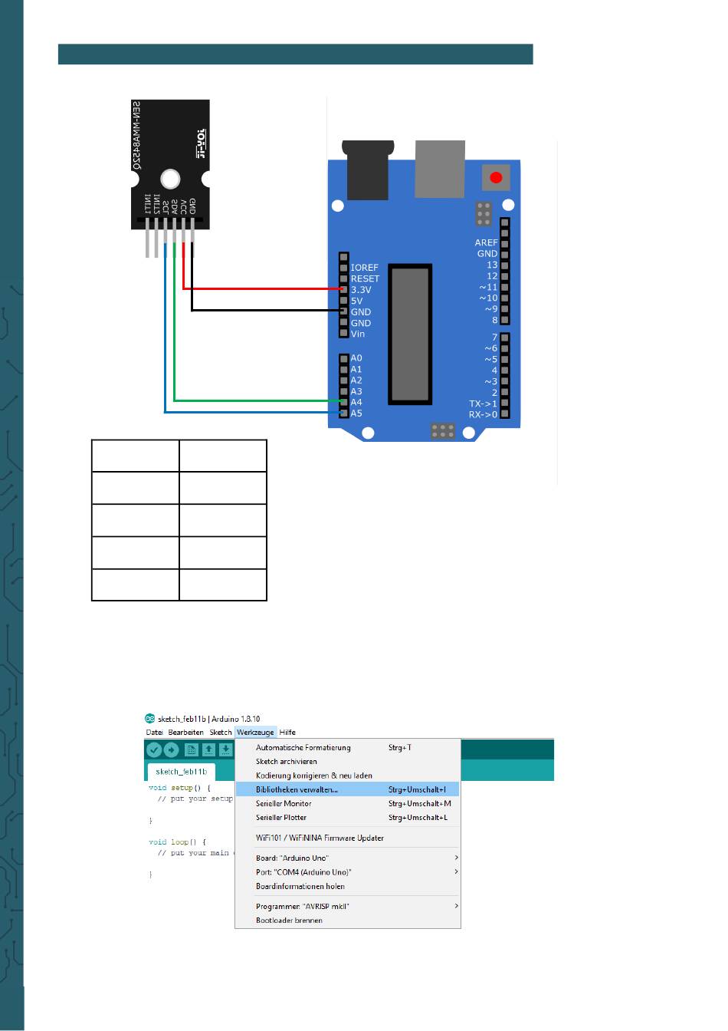The height and width of the screenshot is (1031, 728).
Task: Click the Upload arrow icon in Arduino toolbar
Action: [x=170, y=749]
